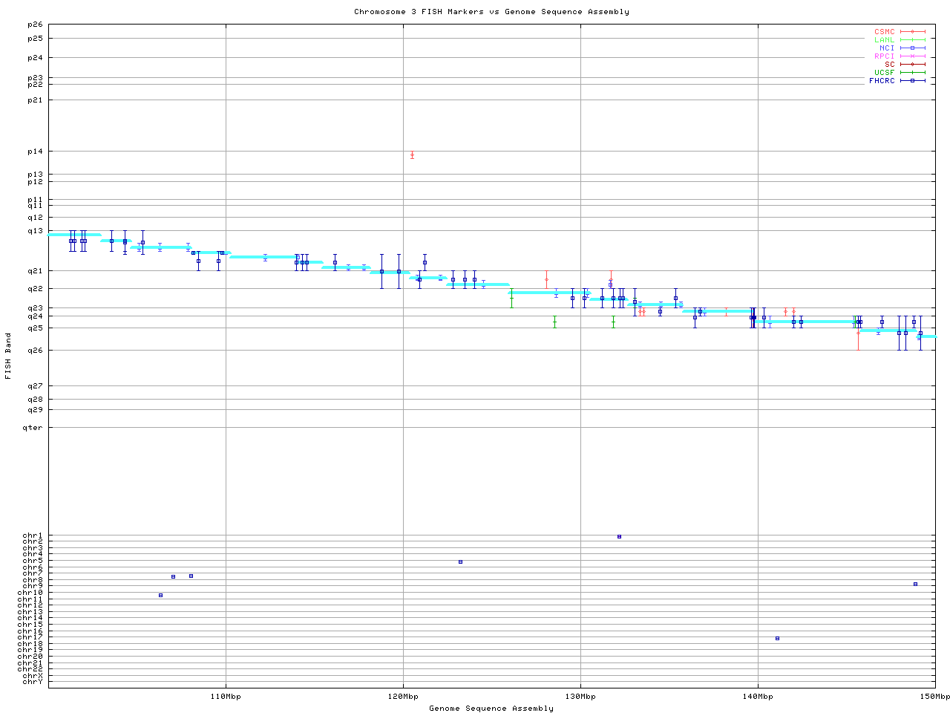Click the 'Genome Sequence Assembly' x-axis label
Image resolution: width=950 pixels, height=713 pixels.
[491, 709]
